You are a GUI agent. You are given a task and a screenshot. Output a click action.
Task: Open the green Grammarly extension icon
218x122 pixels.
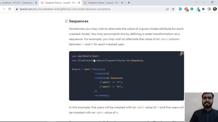[x=192, y=9]
